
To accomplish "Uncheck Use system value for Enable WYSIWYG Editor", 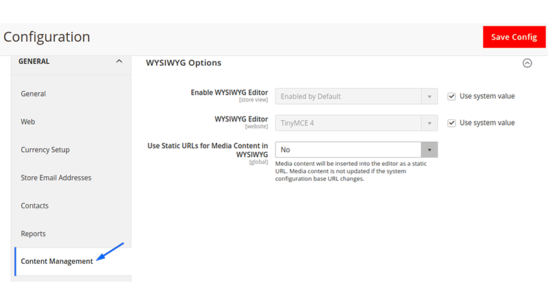I will click(x=451, y=96).
